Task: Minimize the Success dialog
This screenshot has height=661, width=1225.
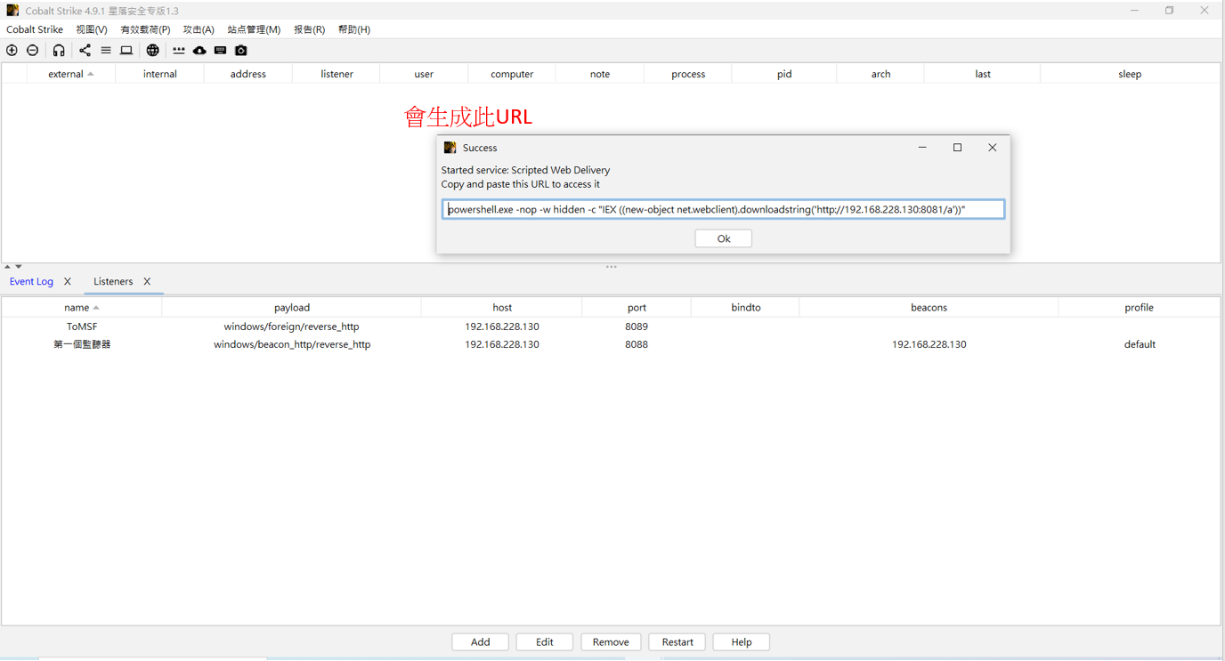Action: click(x=922, y=148)
